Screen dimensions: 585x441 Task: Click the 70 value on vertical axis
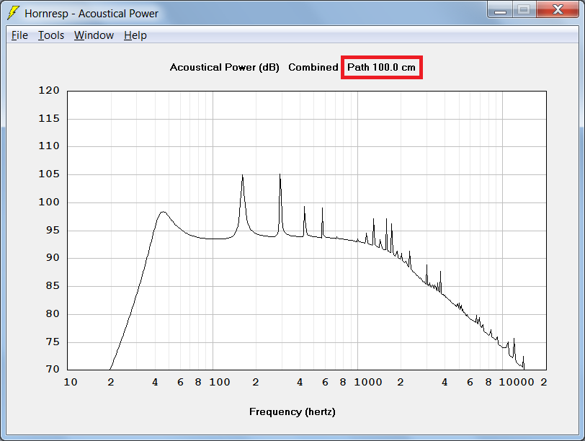coord(53,369)
